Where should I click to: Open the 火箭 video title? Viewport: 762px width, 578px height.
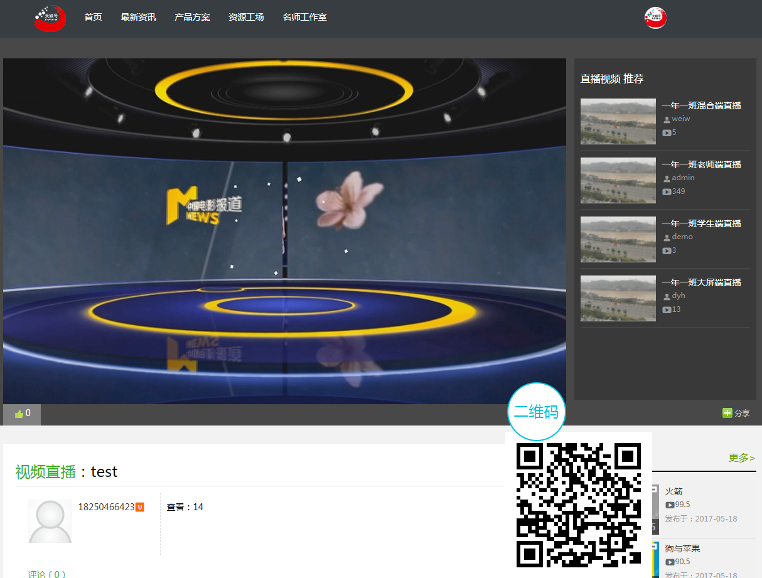(x=674, y=491)
